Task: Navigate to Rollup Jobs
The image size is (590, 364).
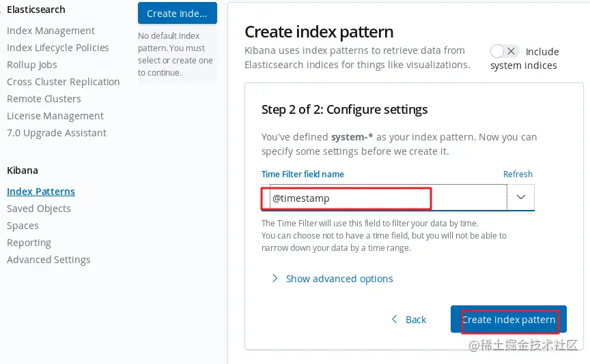Action: (32, 65)
